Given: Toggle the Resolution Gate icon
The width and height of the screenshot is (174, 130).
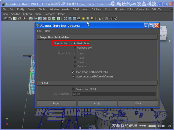Looking at the screenshot, I should pos(40,18).
